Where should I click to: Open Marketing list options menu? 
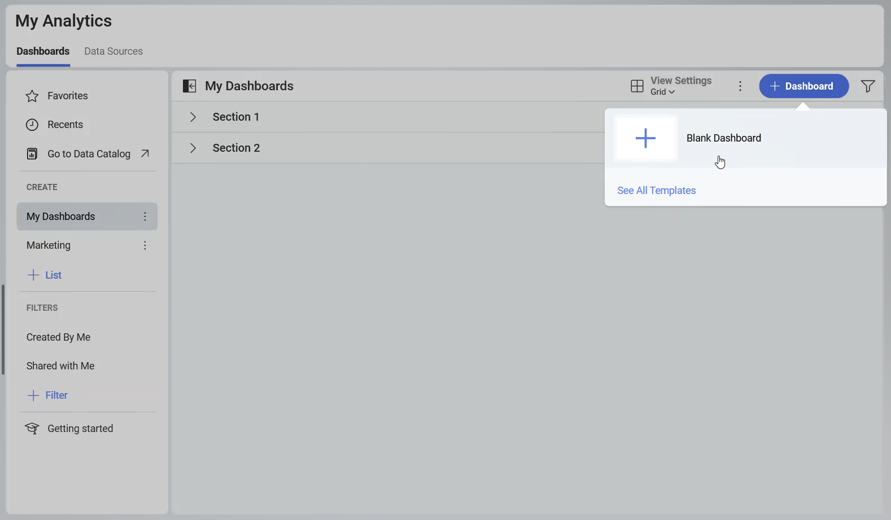tap(145, 245)
